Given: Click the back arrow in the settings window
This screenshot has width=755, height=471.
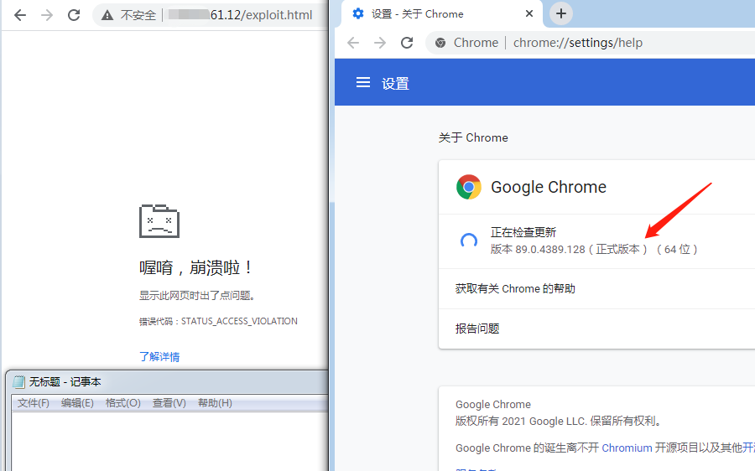Looking at the screenshot, I should (x=353, y=43).
